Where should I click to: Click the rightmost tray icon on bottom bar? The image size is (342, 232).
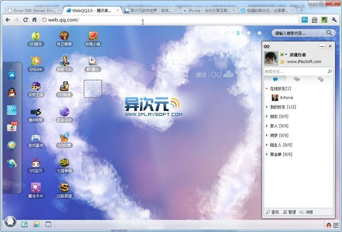tap(336, 225)
